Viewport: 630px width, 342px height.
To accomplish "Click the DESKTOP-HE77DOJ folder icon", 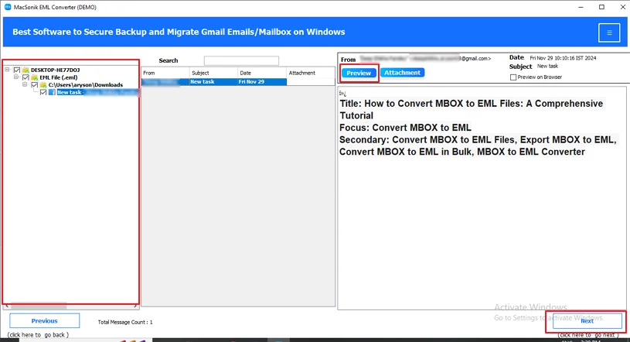I will pyautogui.click(x=26, y=70).
